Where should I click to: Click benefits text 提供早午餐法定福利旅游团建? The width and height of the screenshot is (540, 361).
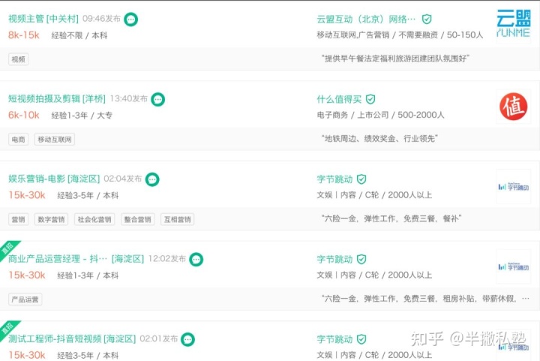pos(395,59)
